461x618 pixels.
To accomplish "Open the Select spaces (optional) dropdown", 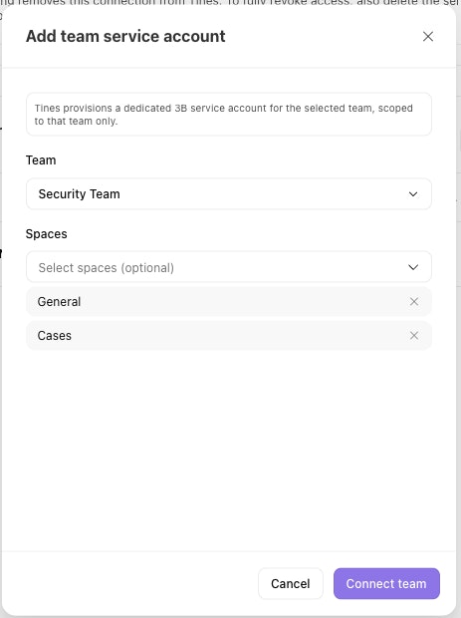I will point(229,267).
